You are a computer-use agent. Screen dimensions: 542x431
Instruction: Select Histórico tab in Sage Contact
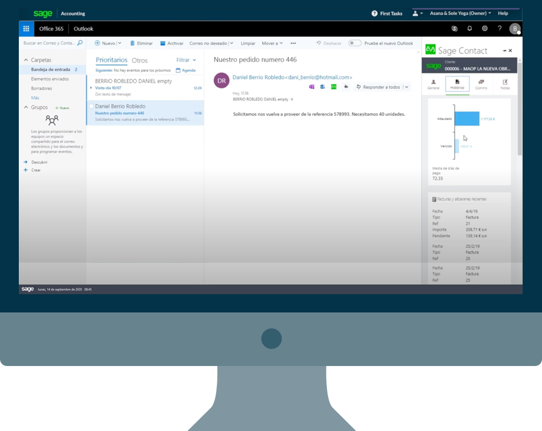coord(457,84)
